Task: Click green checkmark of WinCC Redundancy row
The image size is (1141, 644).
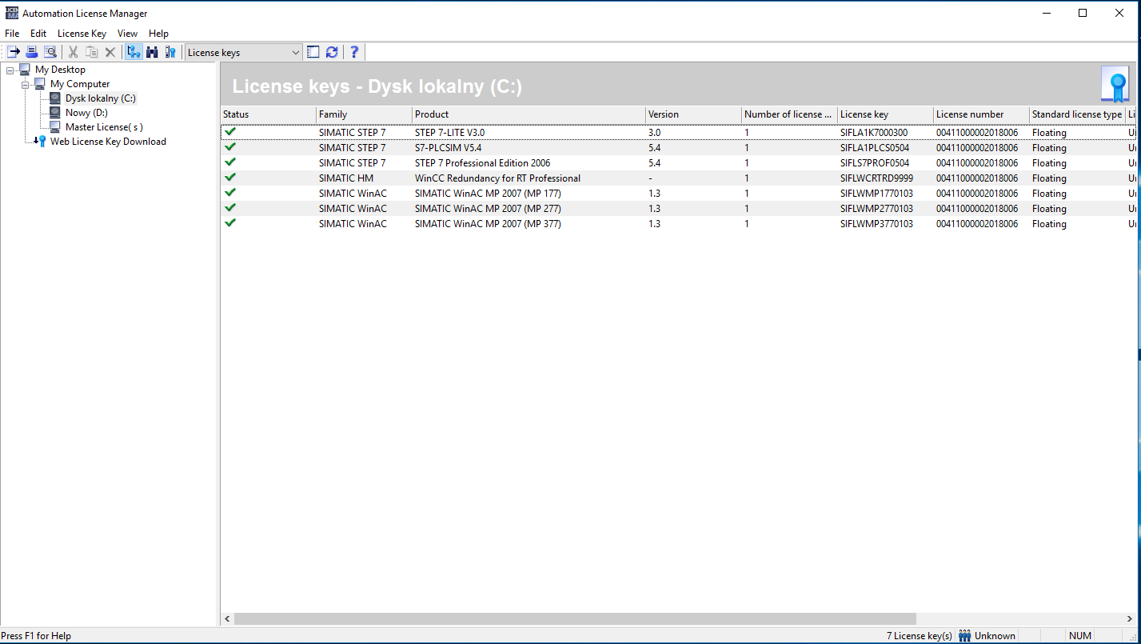Action: [230, 178]
